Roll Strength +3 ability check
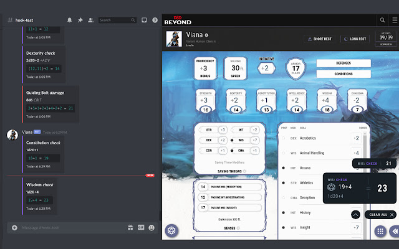The image size is (399, 249). point(206,100)
